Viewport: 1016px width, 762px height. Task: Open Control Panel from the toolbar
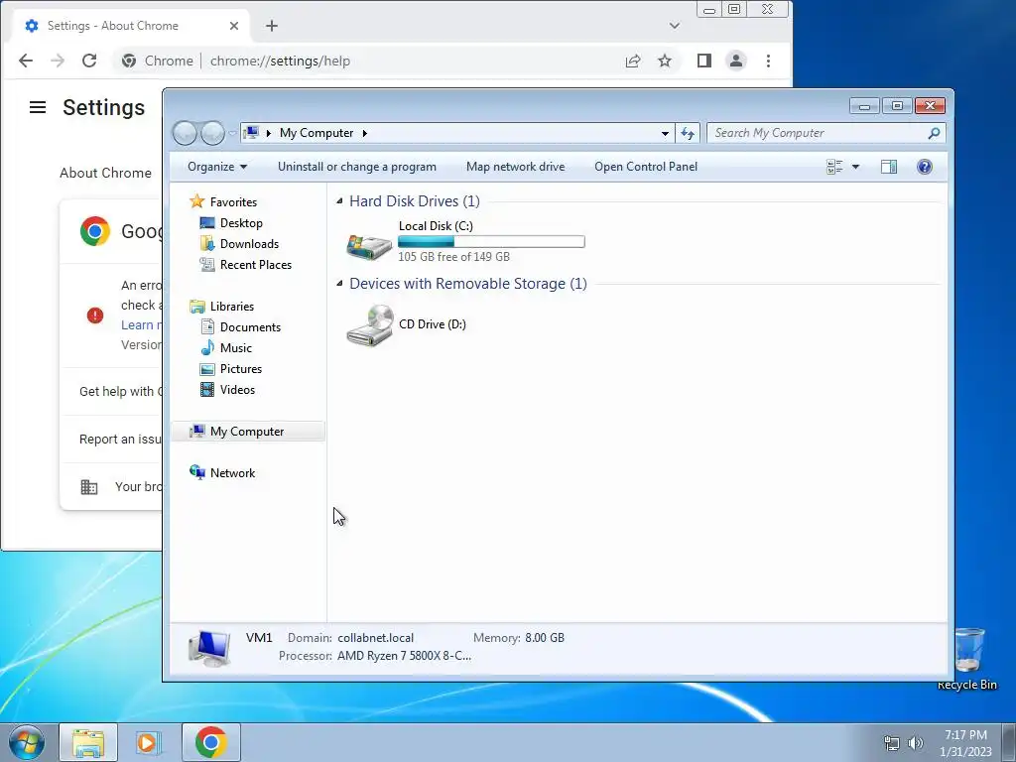tap(646, 167)
